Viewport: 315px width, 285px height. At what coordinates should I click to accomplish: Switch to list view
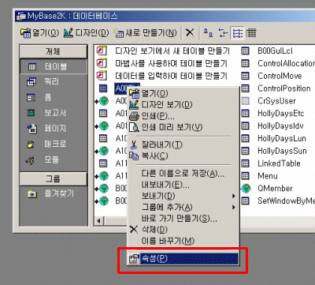click(237, 33)
